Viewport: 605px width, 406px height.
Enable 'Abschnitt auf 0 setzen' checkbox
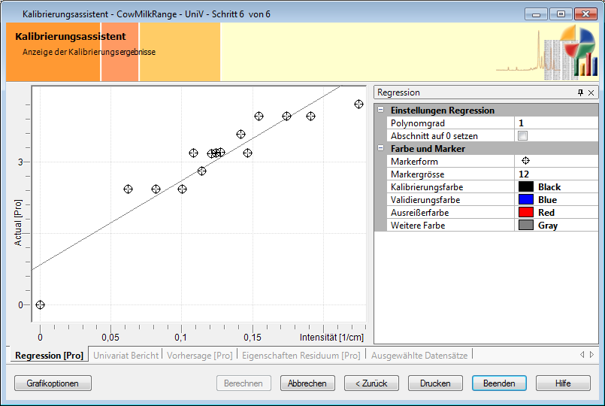[x=523, y=136]
